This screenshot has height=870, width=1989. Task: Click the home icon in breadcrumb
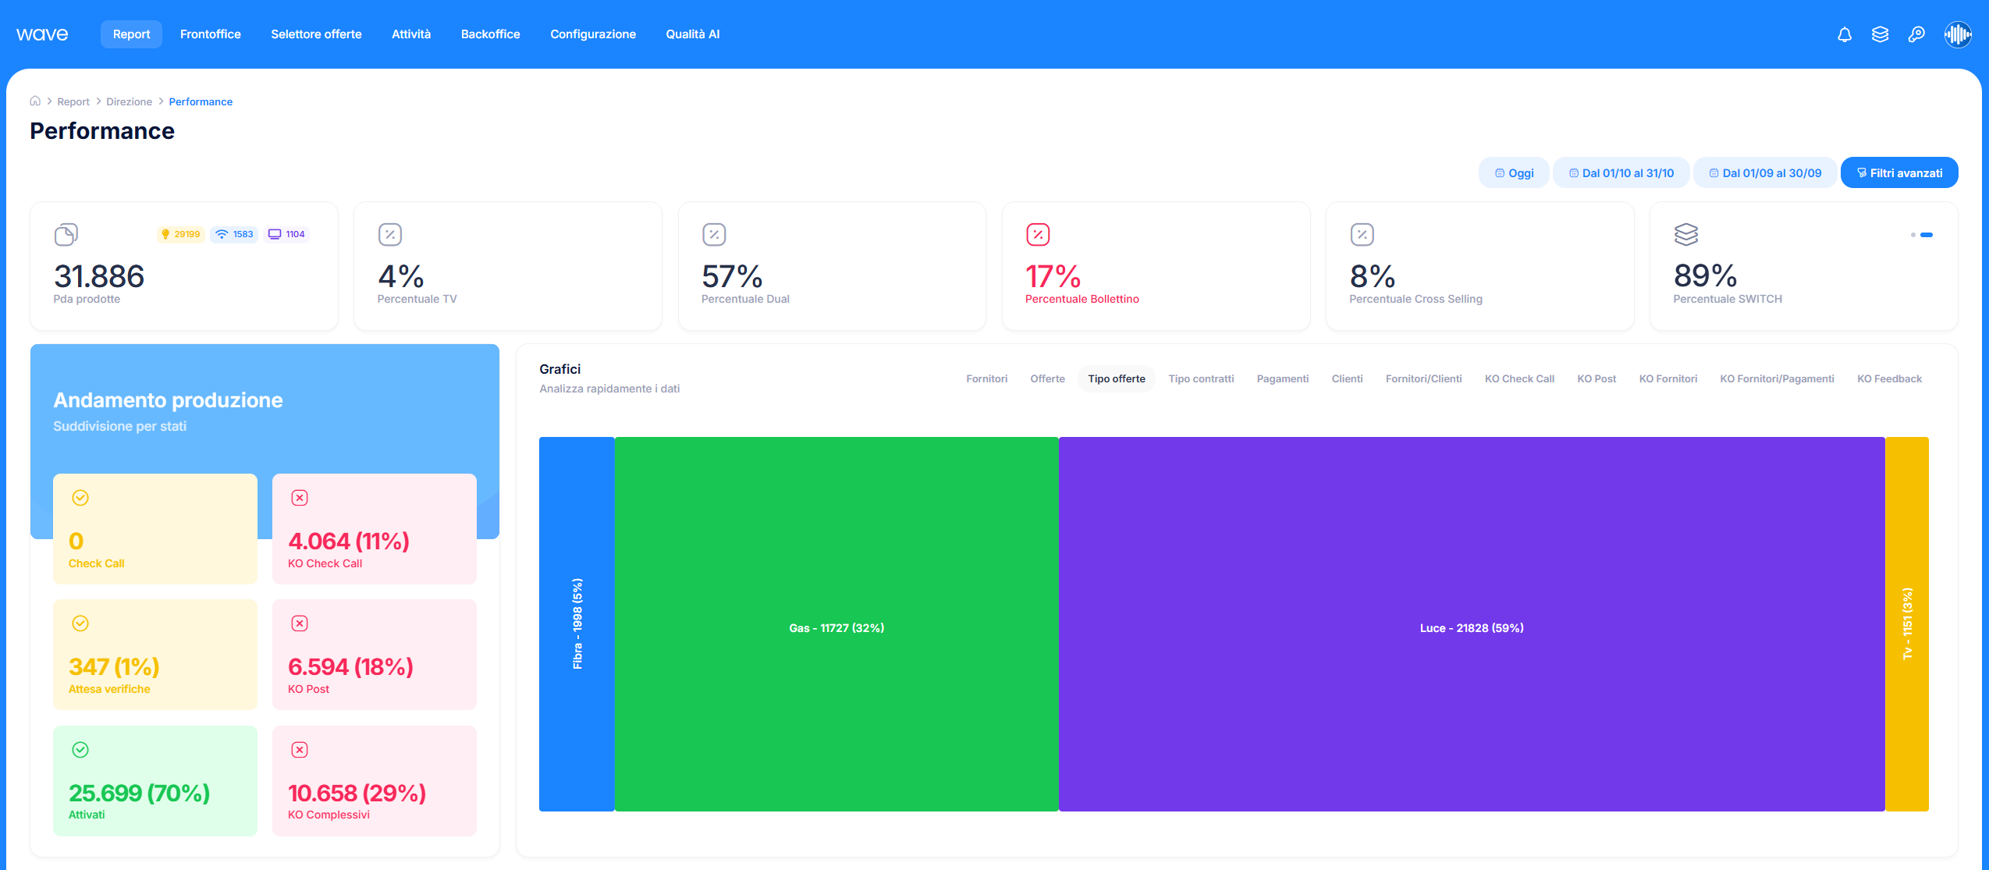click(35, 101)
